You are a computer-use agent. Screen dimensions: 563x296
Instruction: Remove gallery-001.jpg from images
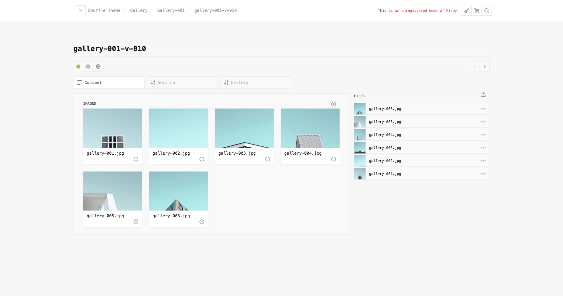[x=136, y=159]
